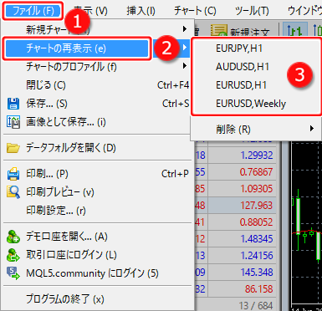
Task: Expand the 新規チャート submenu arrow
Action: tap(185, 28)
